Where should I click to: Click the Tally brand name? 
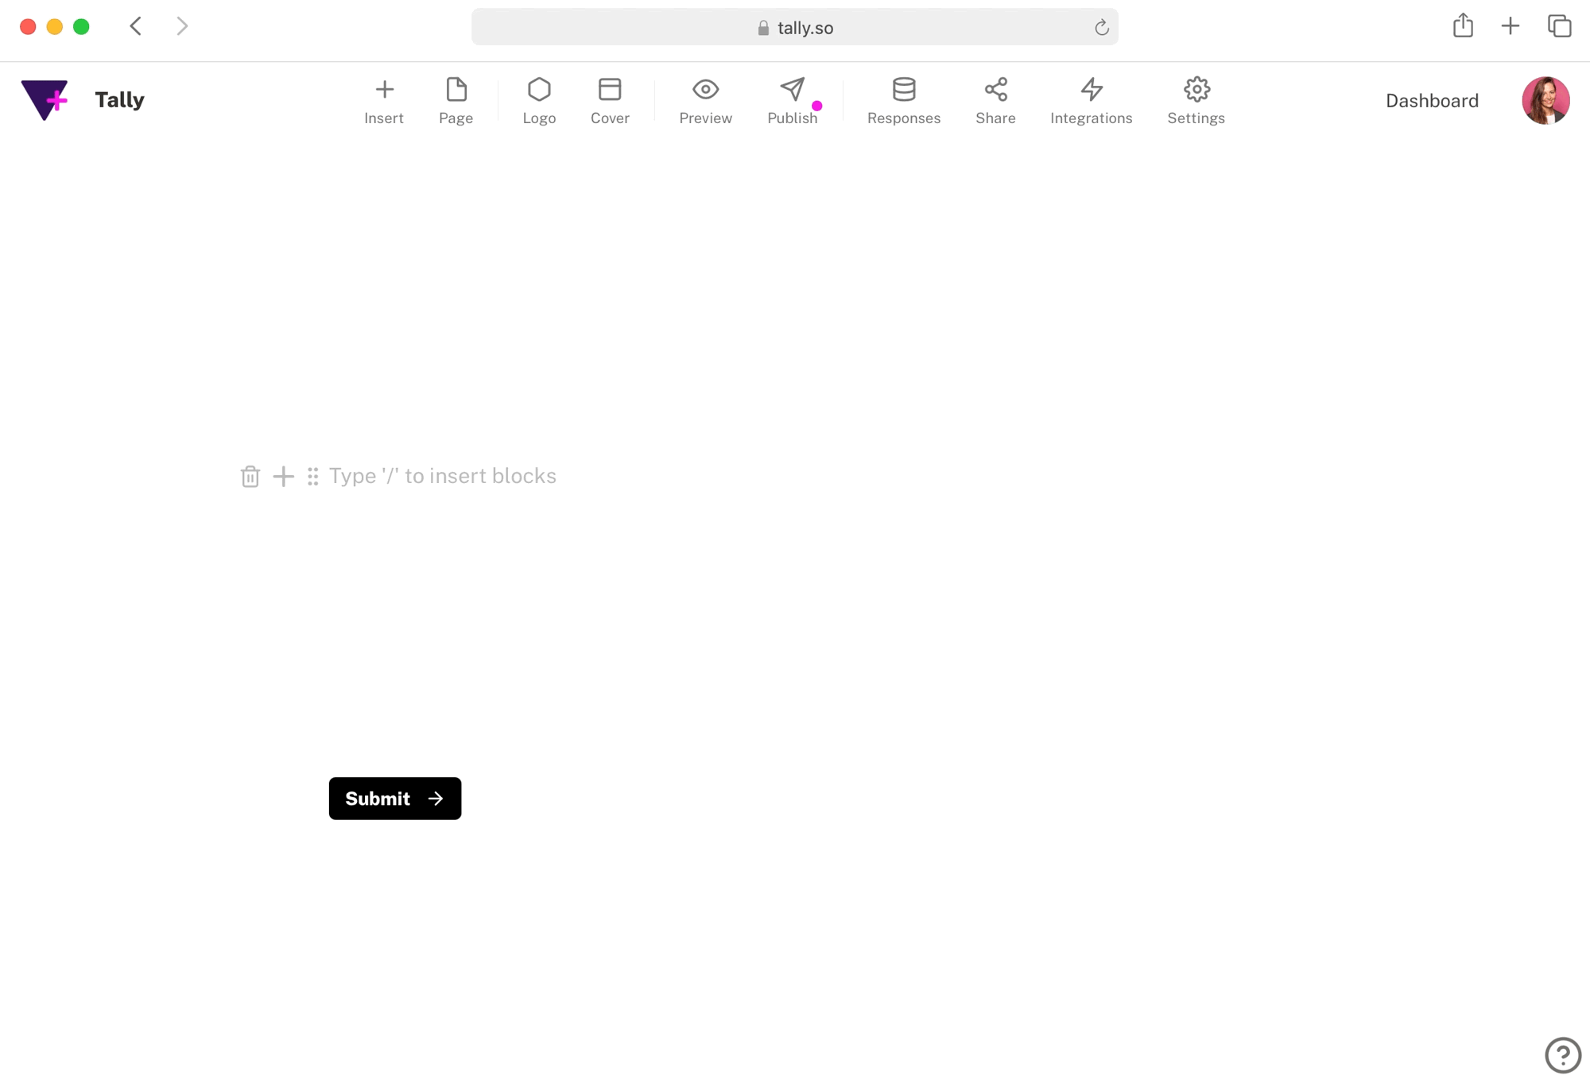119,100
